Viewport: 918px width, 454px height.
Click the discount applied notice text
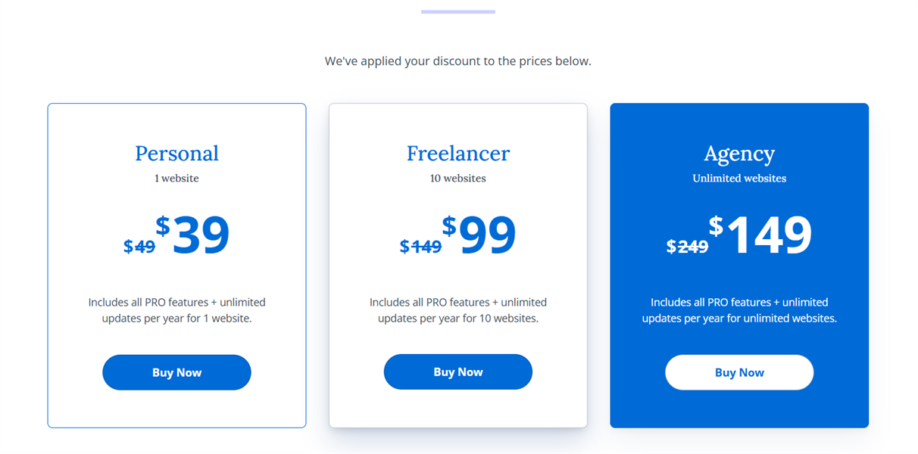tap(458, 61)
